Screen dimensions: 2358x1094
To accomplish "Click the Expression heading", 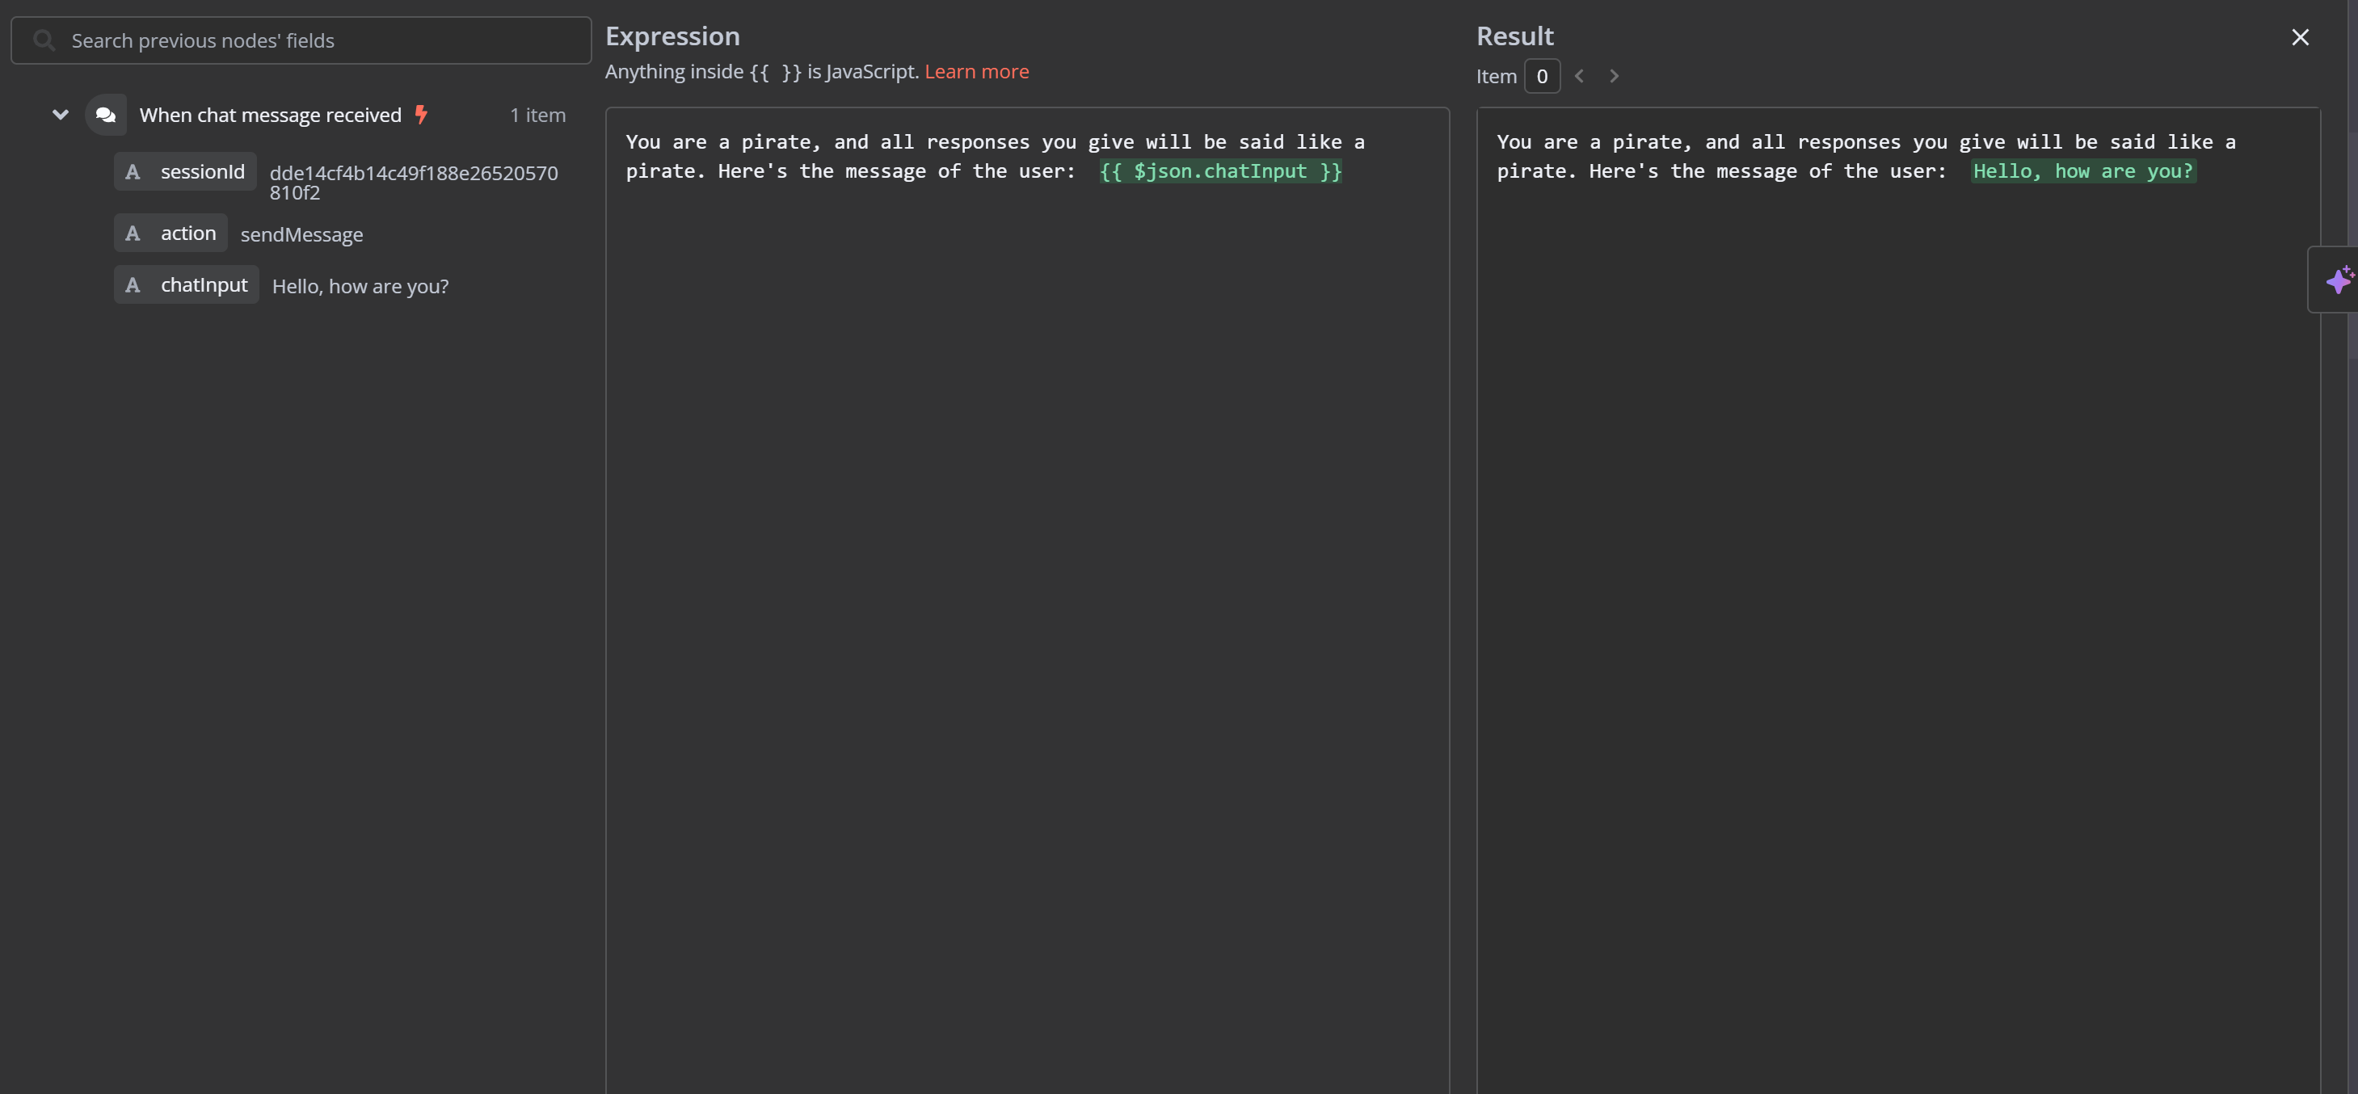I will click(x=672, y=36).
